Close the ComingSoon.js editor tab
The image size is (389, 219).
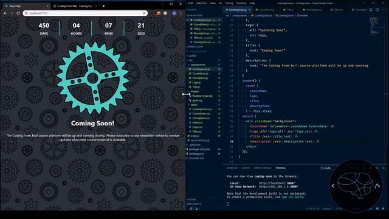[x=250, y=10]
